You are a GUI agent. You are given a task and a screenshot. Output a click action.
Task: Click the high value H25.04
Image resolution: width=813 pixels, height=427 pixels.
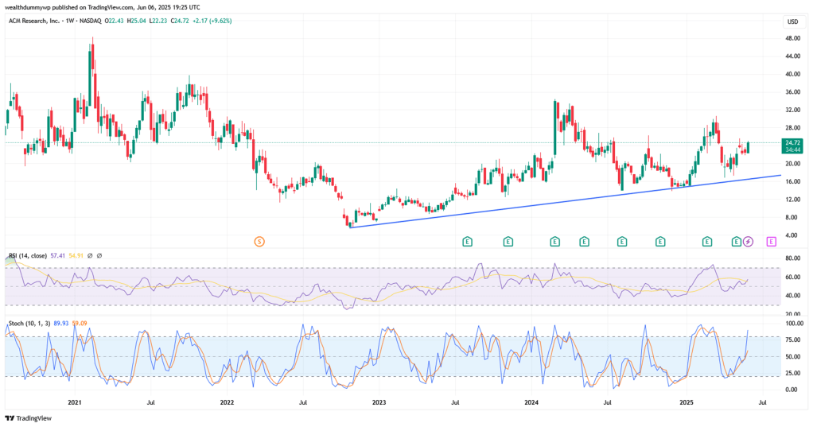[x=136, y=21]
